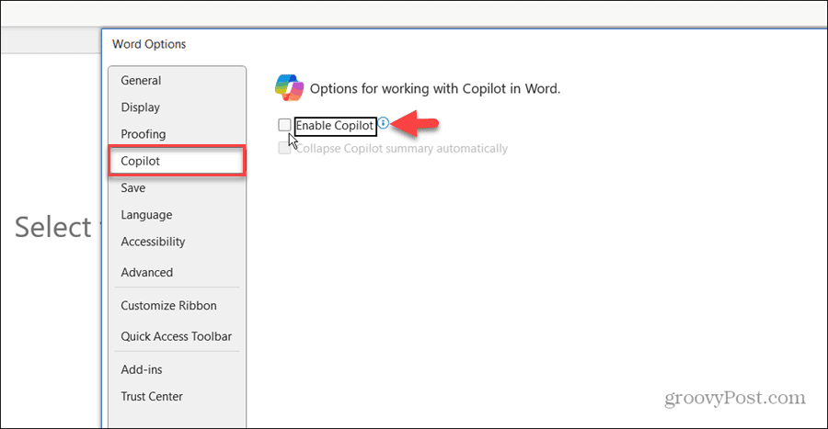Select the Copilot category

[177, 162]
